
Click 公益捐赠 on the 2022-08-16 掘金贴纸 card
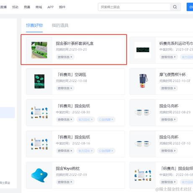[x=106, y=151]
